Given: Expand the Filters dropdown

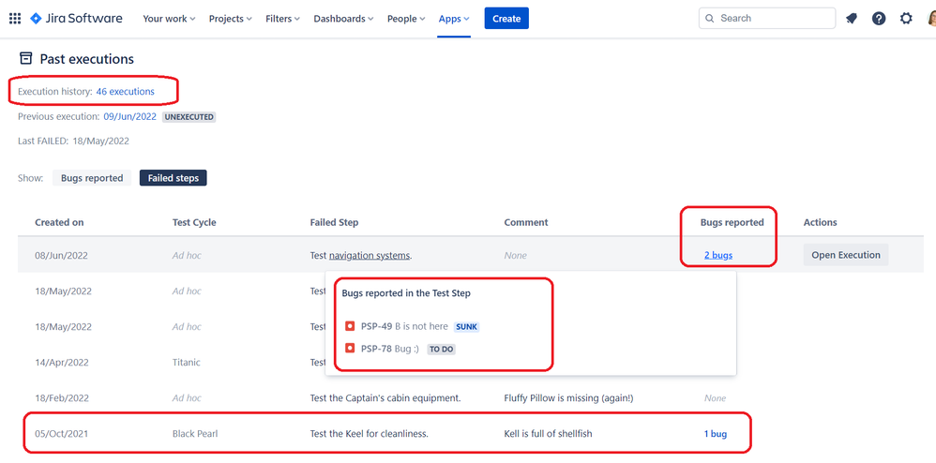Looking at the screenshot, I should pyautogui.click(x=283, y=19).
